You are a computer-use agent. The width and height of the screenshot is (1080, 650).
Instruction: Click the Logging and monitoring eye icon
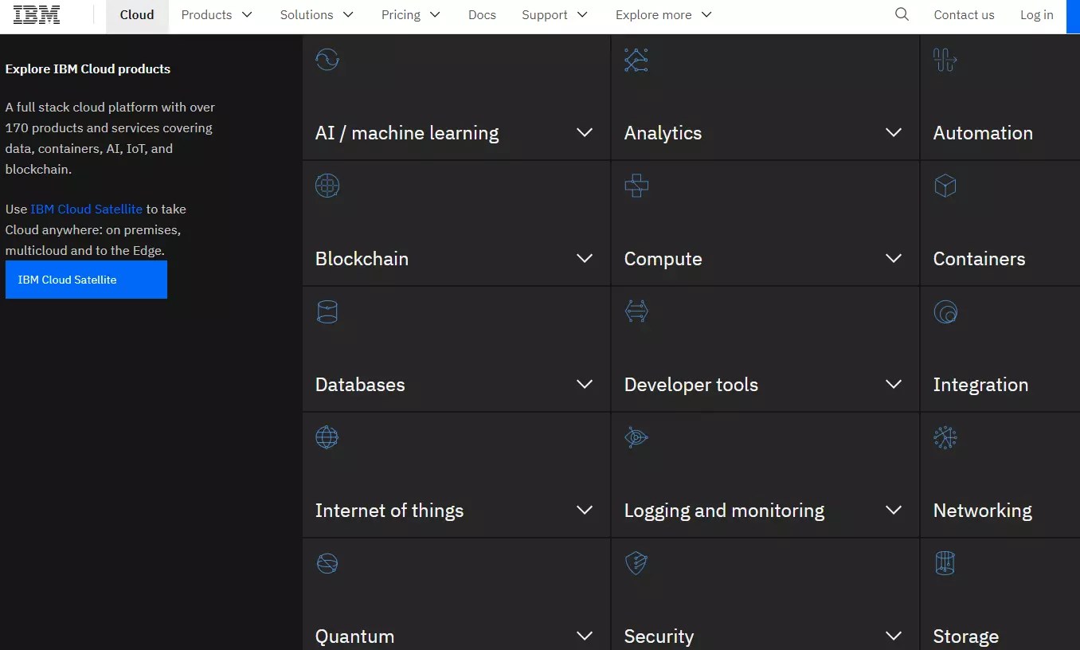coord(636,437)
